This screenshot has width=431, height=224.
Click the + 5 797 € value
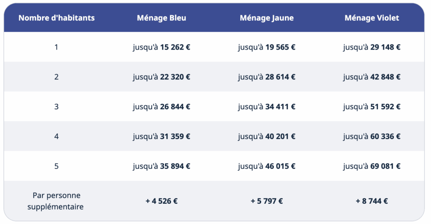267,201
